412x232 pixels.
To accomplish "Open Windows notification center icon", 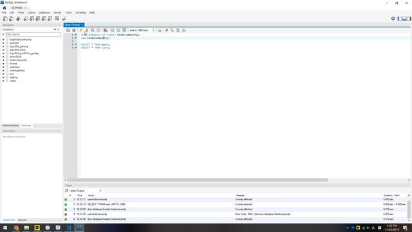I will [x=406, y=228].
